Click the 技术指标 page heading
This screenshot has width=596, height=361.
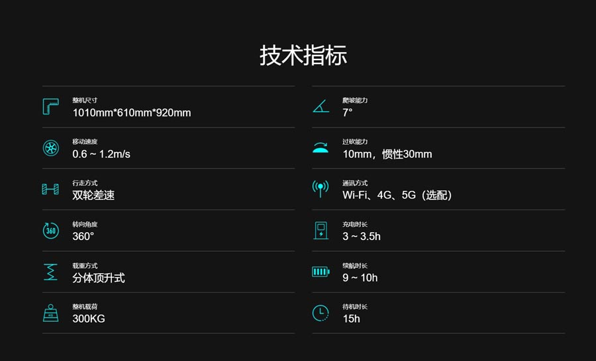point(303,56)
